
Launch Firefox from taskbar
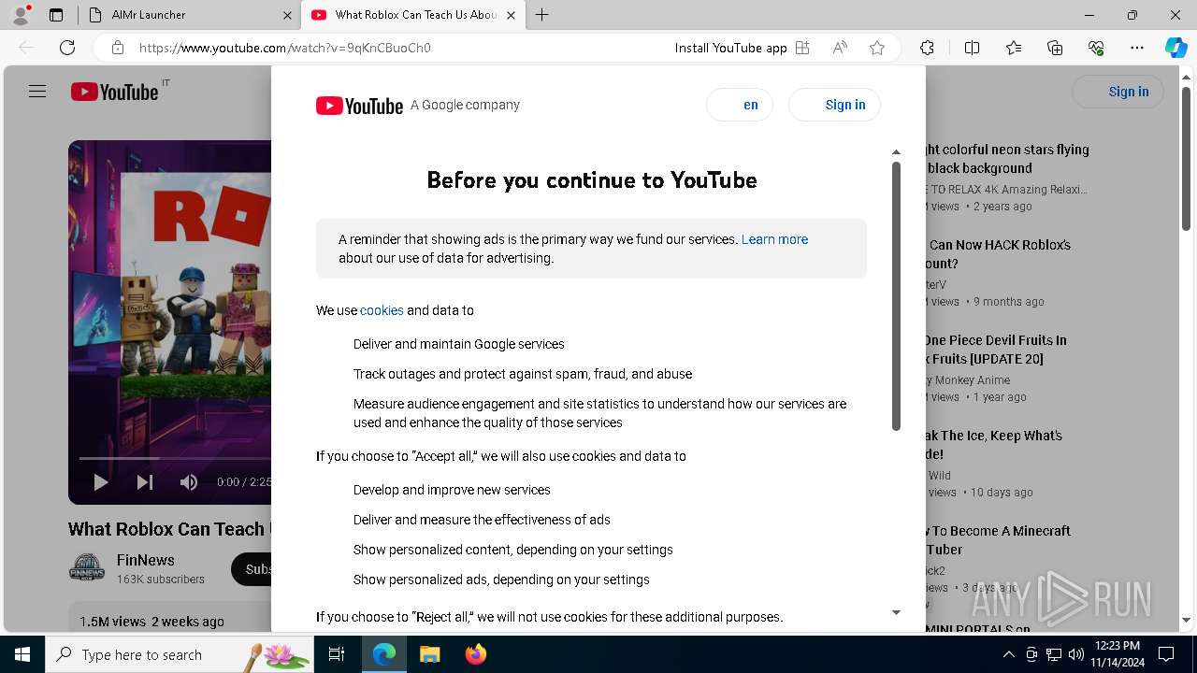tap(476, 654)
